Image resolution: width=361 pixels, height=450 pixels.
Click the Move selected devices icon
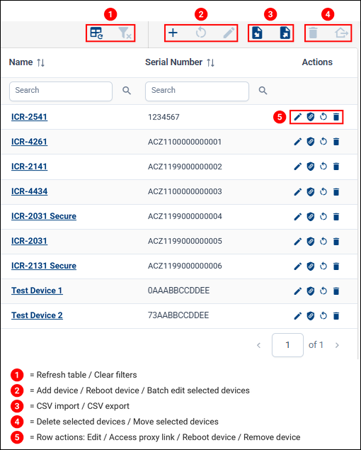pos(341,33)
